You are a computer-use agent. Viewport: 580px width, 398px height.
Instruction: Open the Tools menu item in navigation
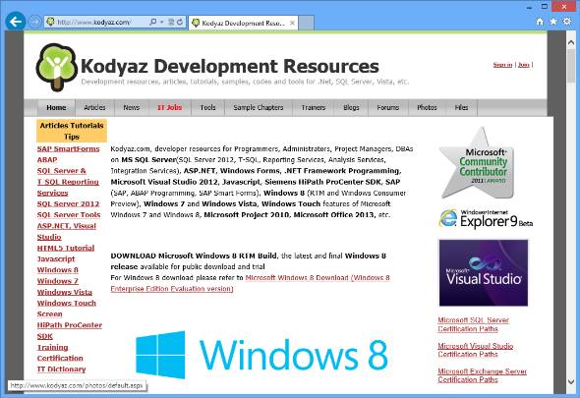point(207,108)
